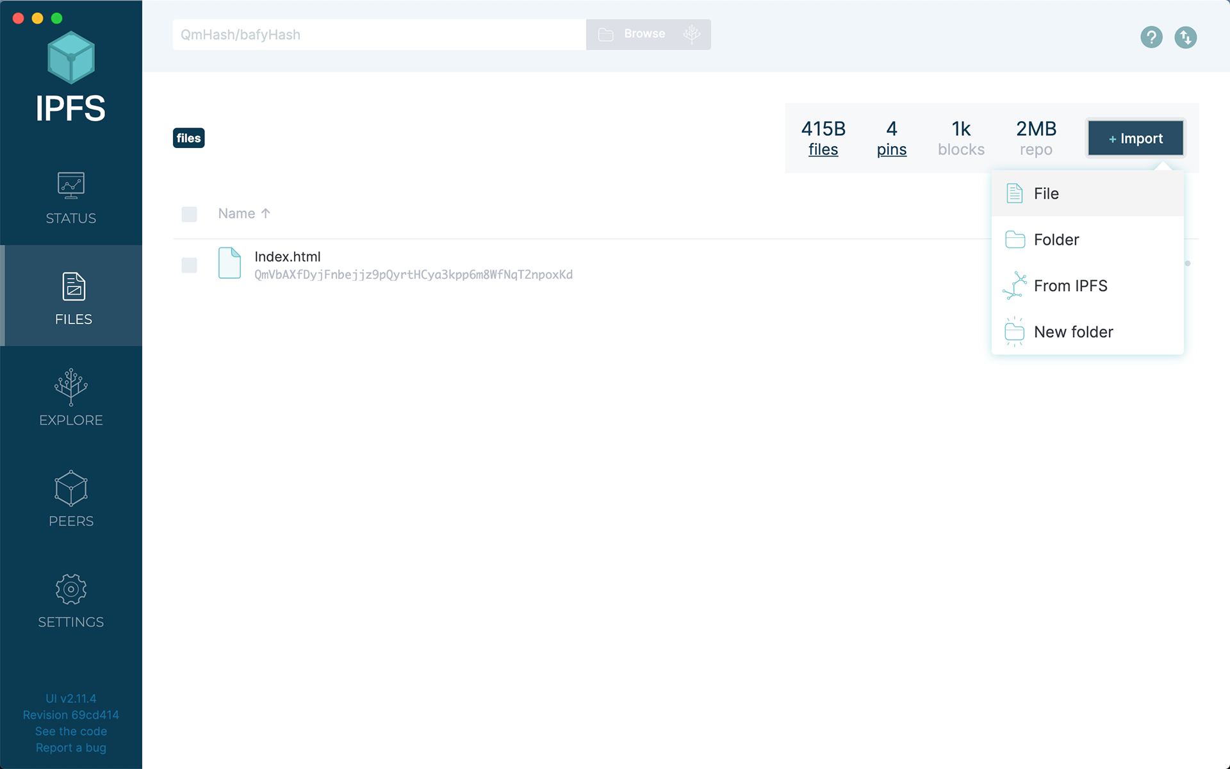Click the 1k blocks stat
This screenshot has height=769, width=1230.
click(961, 138)
